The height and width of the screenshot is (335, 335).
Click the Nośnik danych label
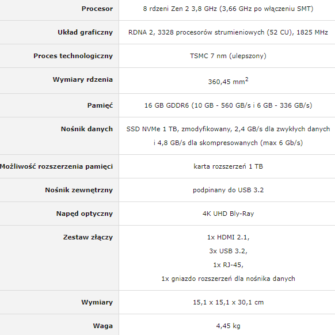tap(87, 129)
